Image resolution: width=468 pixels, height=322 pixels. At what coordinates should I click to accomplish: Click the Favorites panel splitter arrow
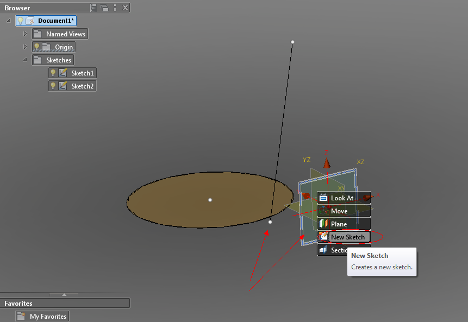coord(64,294)
